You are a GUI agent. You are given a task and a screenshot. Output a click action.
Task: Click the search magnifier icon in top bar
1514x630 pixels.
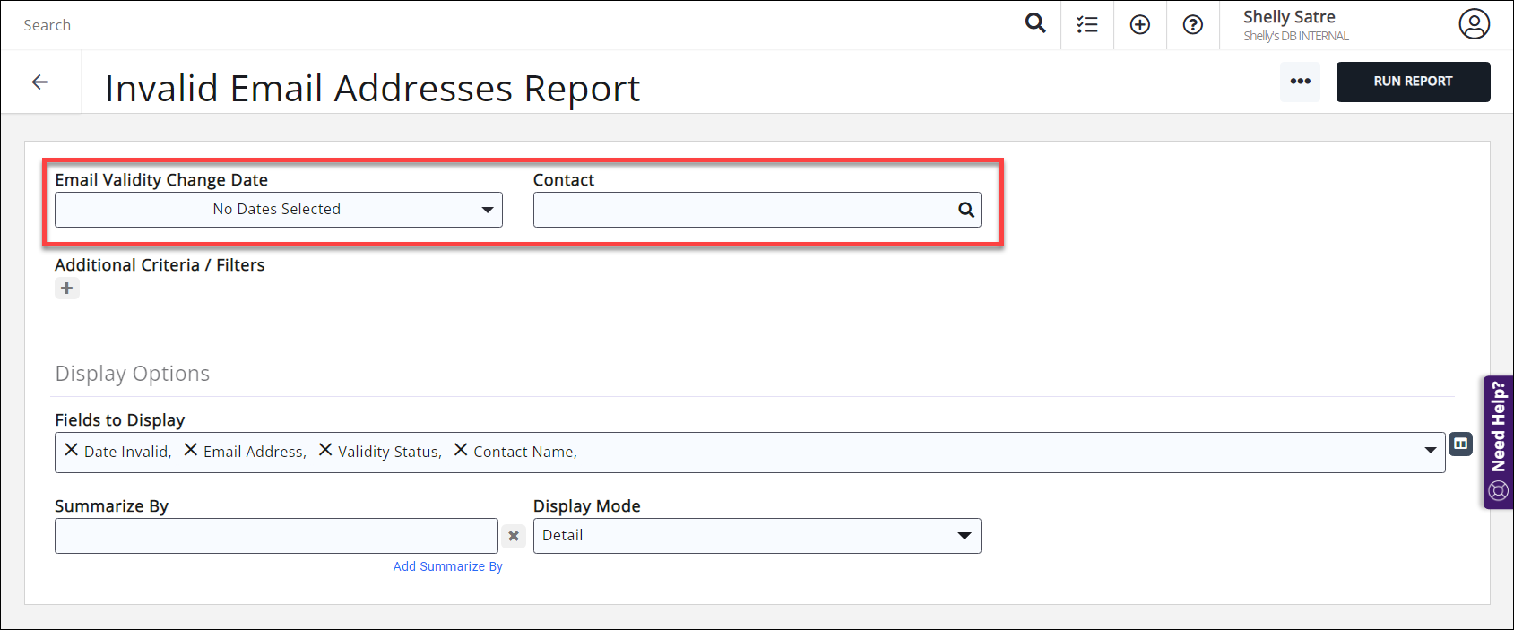[1035, 23]
